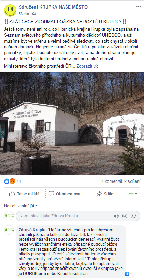Expand post text with Zobrazit víc
This screenshot has width=144, height=279.
click(x=88, y=66)
